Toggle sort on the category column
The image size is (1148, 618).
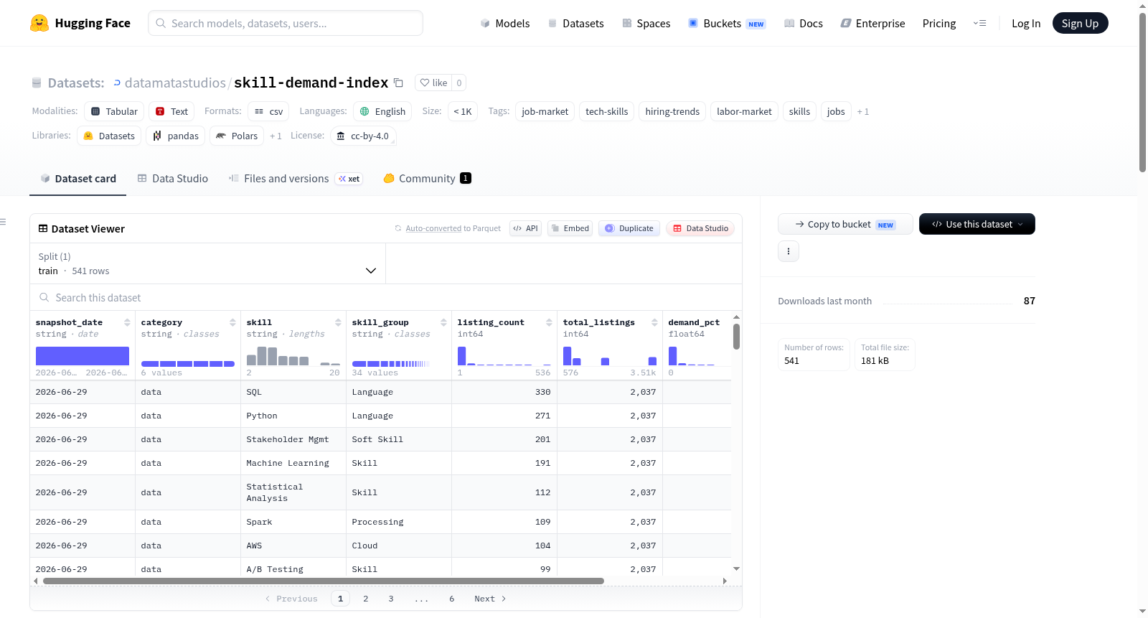point(232,322)
